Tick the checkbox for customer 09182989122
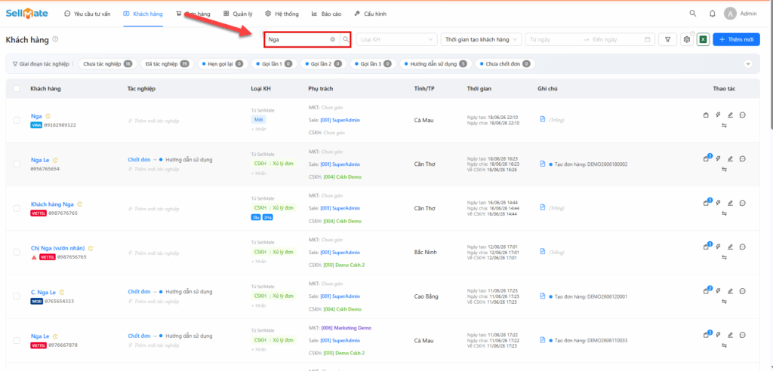Screen dimensions: 773x371 [x=17, y=120]
